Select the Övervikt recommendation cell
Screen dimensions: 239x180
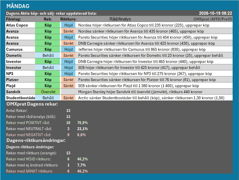(x=48, y=92)
